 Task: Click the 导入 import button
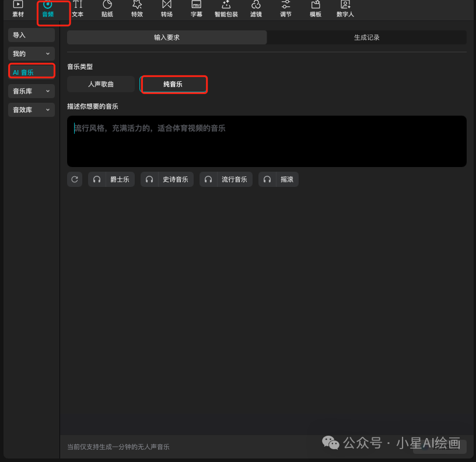(30, 35)
